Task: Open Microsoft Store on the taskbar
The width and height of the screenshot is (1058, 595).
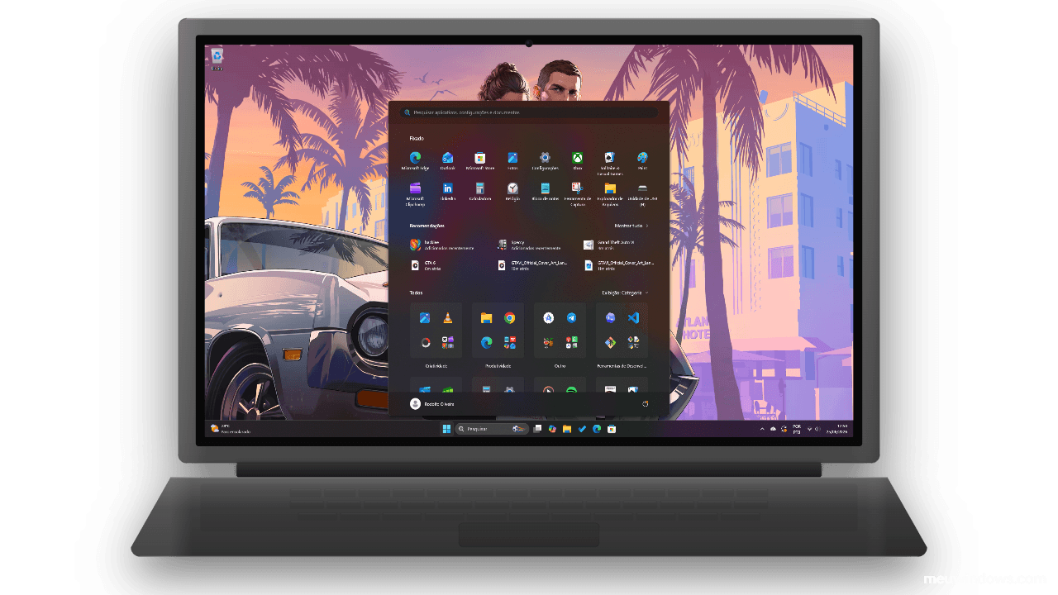Action: 612,428
